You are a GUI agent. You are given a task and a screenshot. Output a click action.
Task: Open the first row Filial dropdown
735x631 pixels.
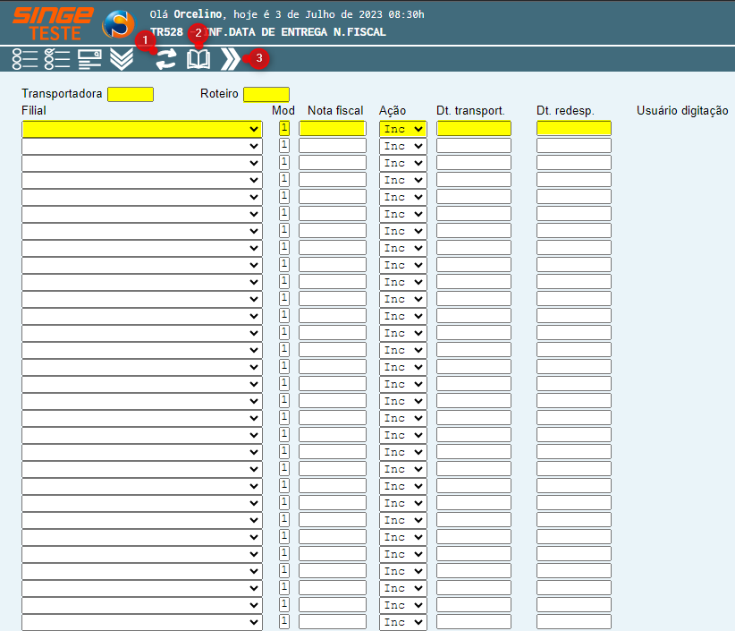coord(141,129)
